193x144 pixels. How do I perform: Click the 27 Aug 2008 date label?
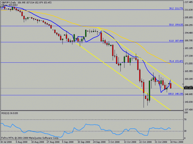click(53, 142)
